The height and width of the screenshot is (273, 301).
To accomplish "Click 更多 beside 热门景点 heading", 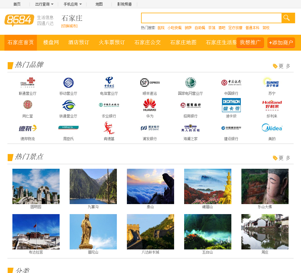I will click(282, 158).
